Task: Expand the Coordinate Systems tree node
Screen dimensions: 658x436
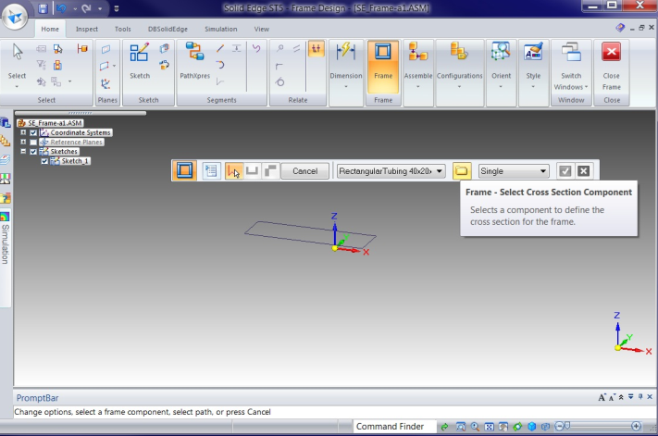Action: pyautogui.click(x=23, y=132)
